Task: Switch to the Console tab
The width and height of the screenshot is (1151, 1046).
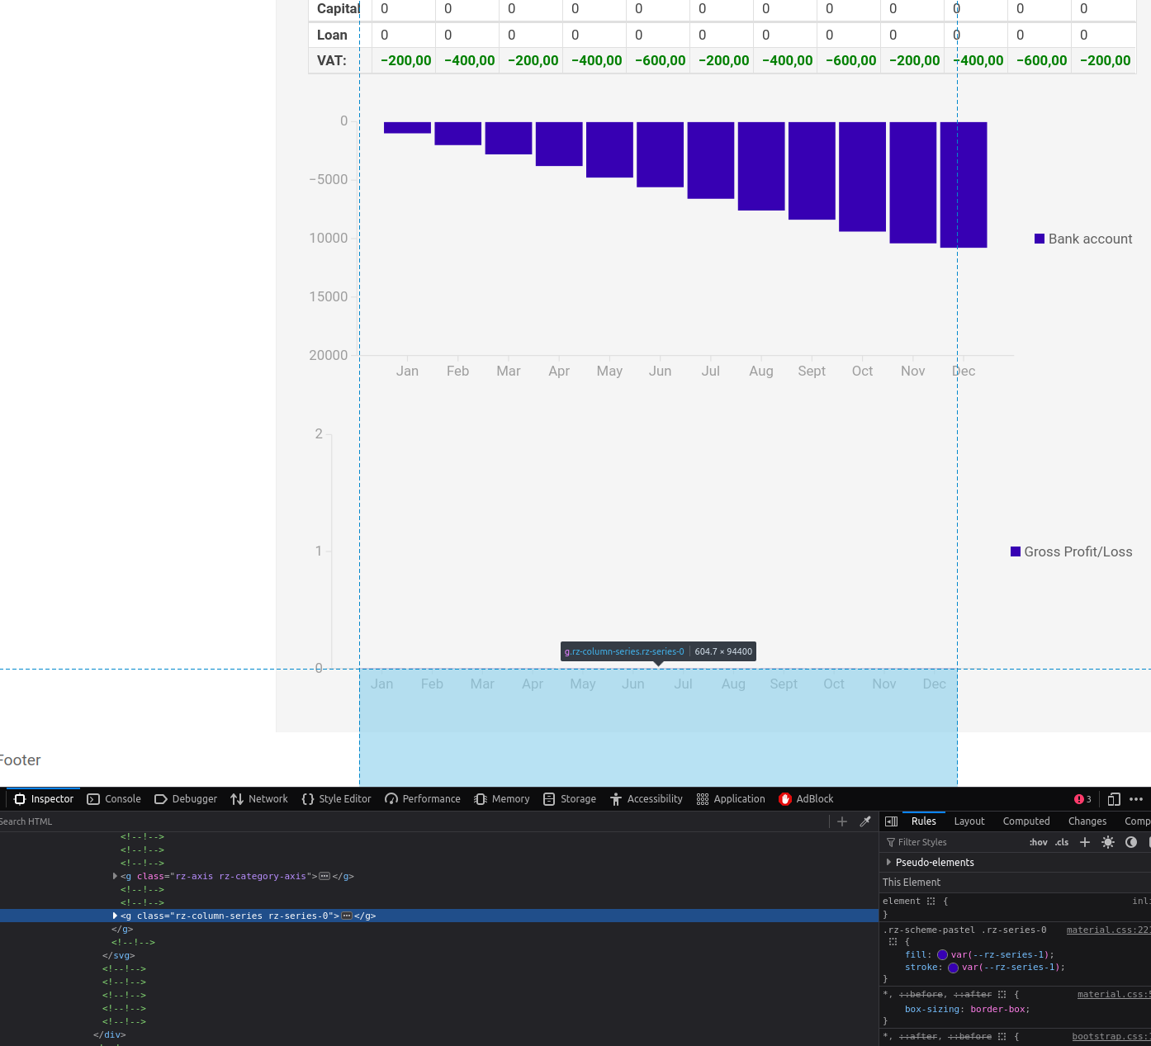Action: 114,799
